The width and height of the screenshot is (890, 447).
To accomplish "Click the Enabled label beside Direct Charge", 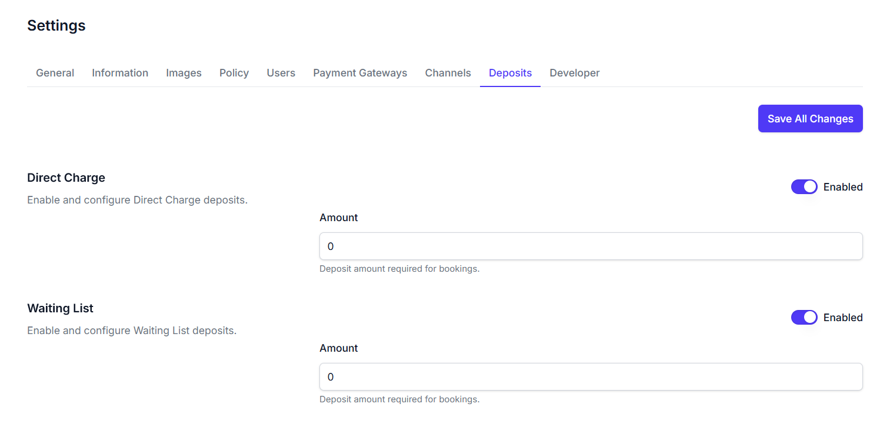I will point(842,187).
